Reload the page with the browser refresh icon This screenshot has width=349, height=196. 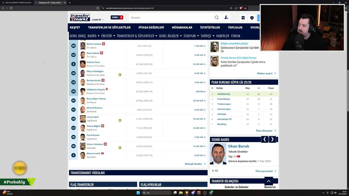point(11,8)
